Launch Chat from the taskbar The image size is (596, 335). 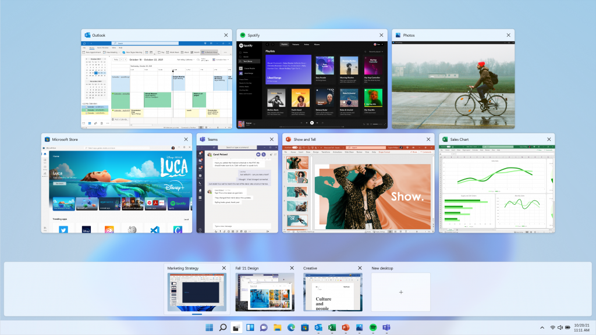pos(264,327)
